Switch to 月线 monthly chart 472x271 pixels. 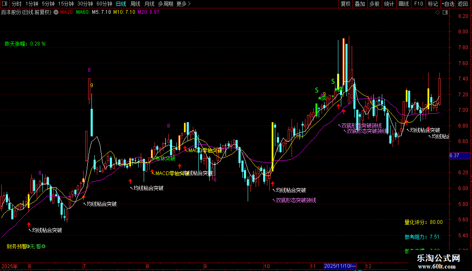tap(149, 4)
